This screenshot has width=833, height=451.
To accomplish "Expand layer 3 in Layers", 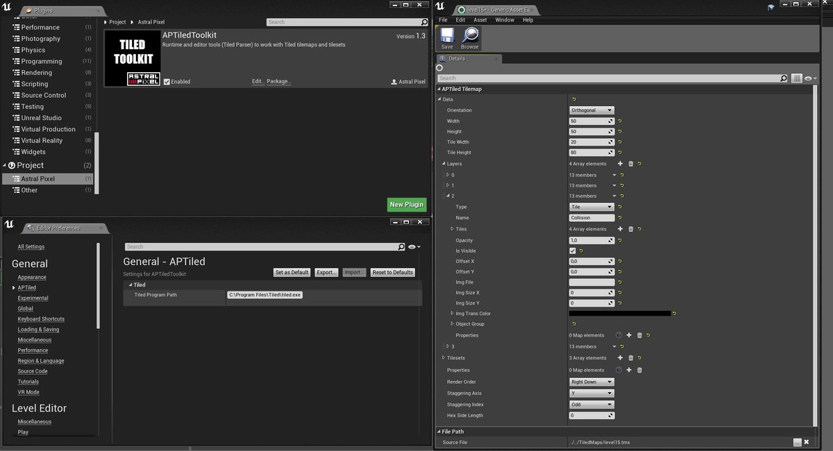I will click(448, 346).
